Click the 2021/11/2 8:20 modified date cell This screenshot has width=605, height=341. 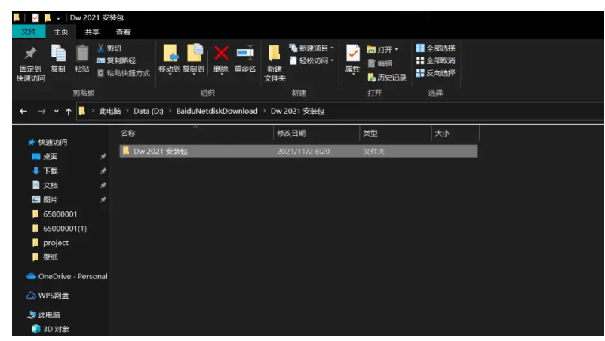tap(303, 151)
